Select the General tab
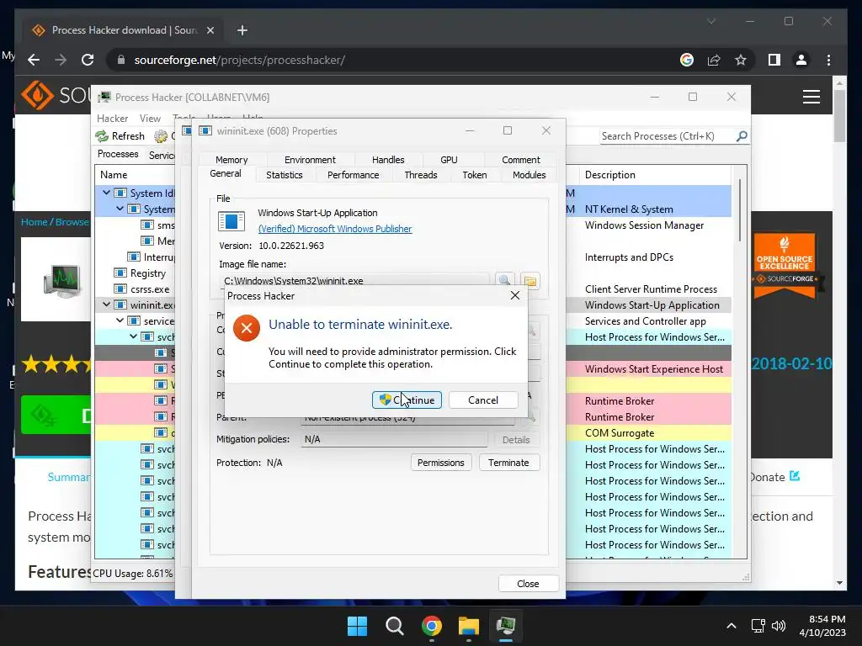Viewport: 862px width, 646px height. (x=226, y=173)
